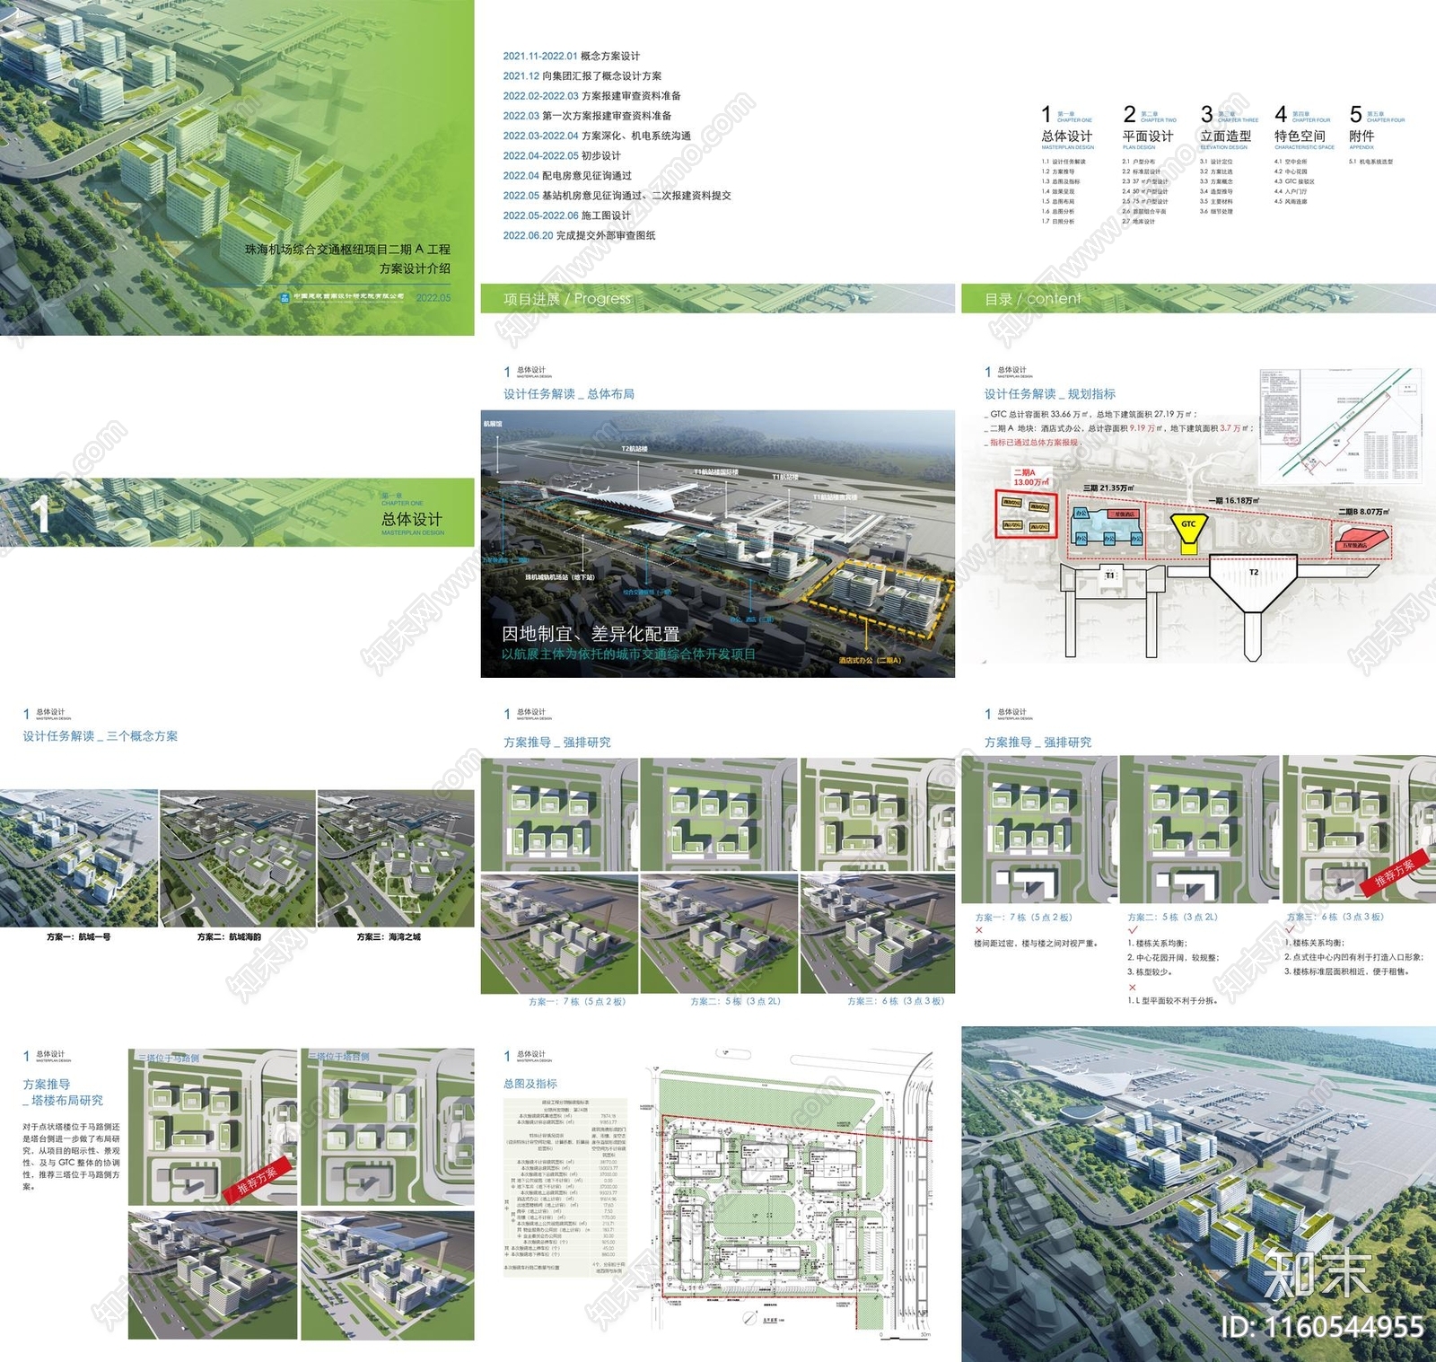
Task: Select cover title 珠海机场综合交通枢纽项目二期A工程
Action: point(347,250)
